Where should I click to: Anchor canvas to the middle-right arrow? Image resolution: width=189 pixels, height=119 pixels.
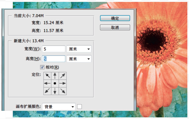click(63, 83)
